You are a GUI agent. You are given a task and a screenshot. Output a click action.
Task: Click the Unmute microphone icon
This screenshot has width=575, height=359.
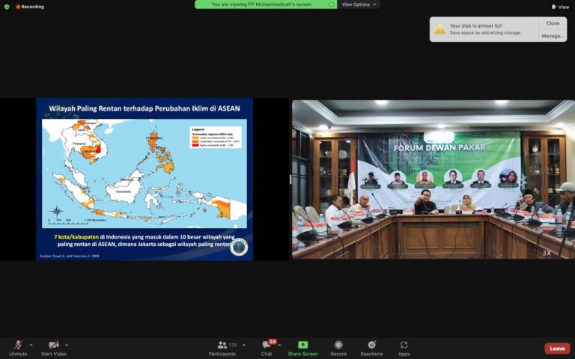pos(18,345)
